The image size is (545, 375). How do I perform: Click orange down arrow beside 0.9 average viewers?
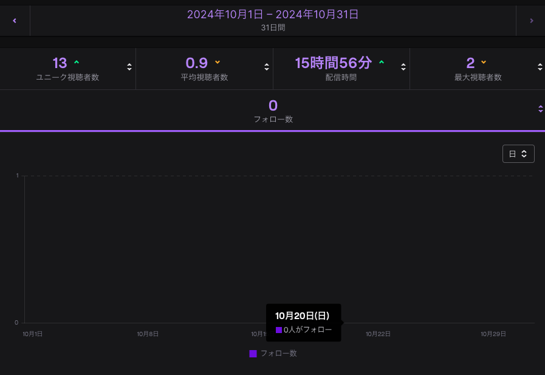[218, 63]
